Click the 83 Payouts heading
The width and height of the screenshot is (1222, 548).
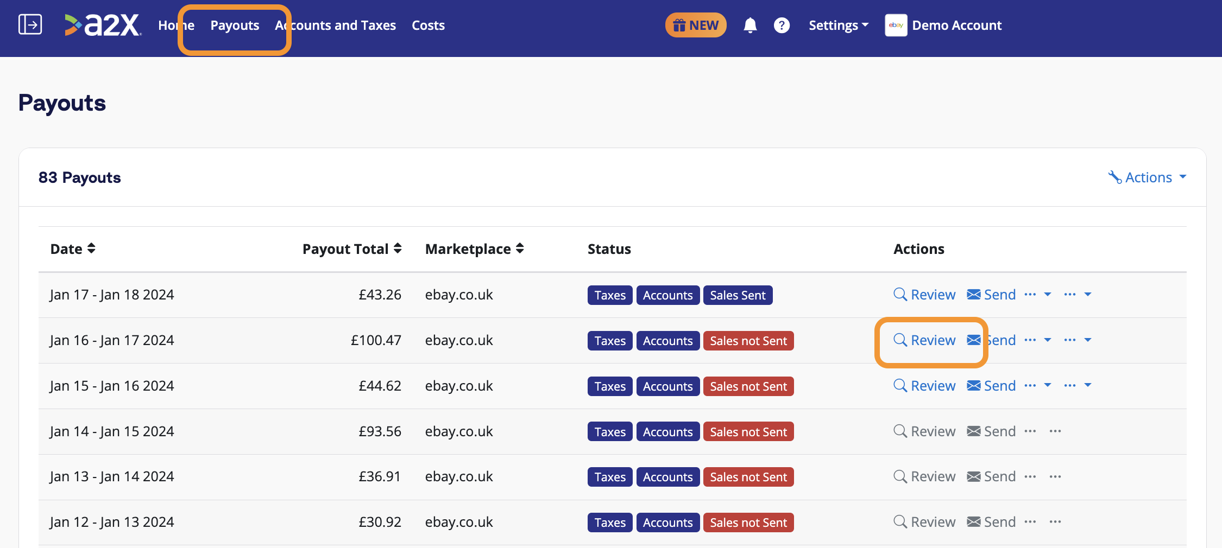point(79,177)
